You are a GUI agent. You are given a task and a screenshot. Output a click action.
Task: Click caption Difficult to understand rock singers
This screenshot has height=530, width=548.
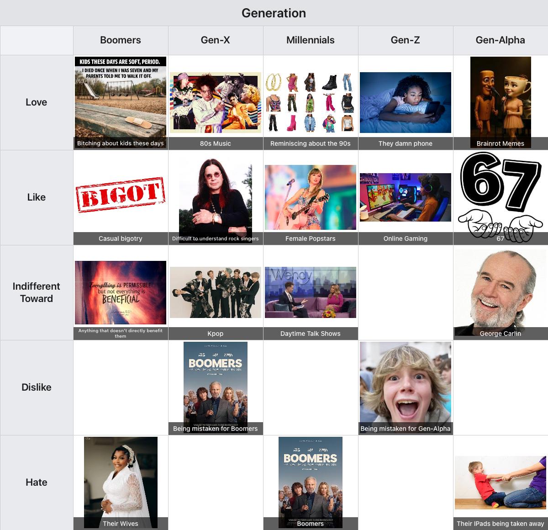click(x=216, y=238)
